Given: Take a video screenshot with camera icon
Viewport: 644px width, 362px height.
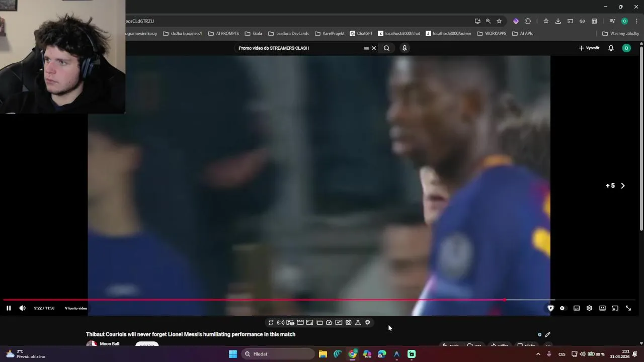Looking at the screenshot, I should (349, 323).
